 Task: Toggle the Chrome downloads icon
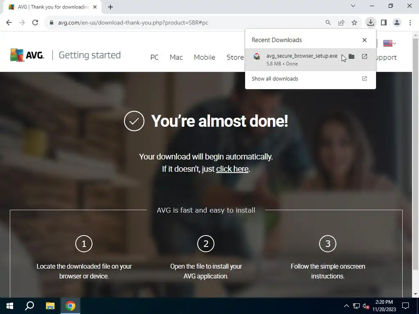(370, 23)
